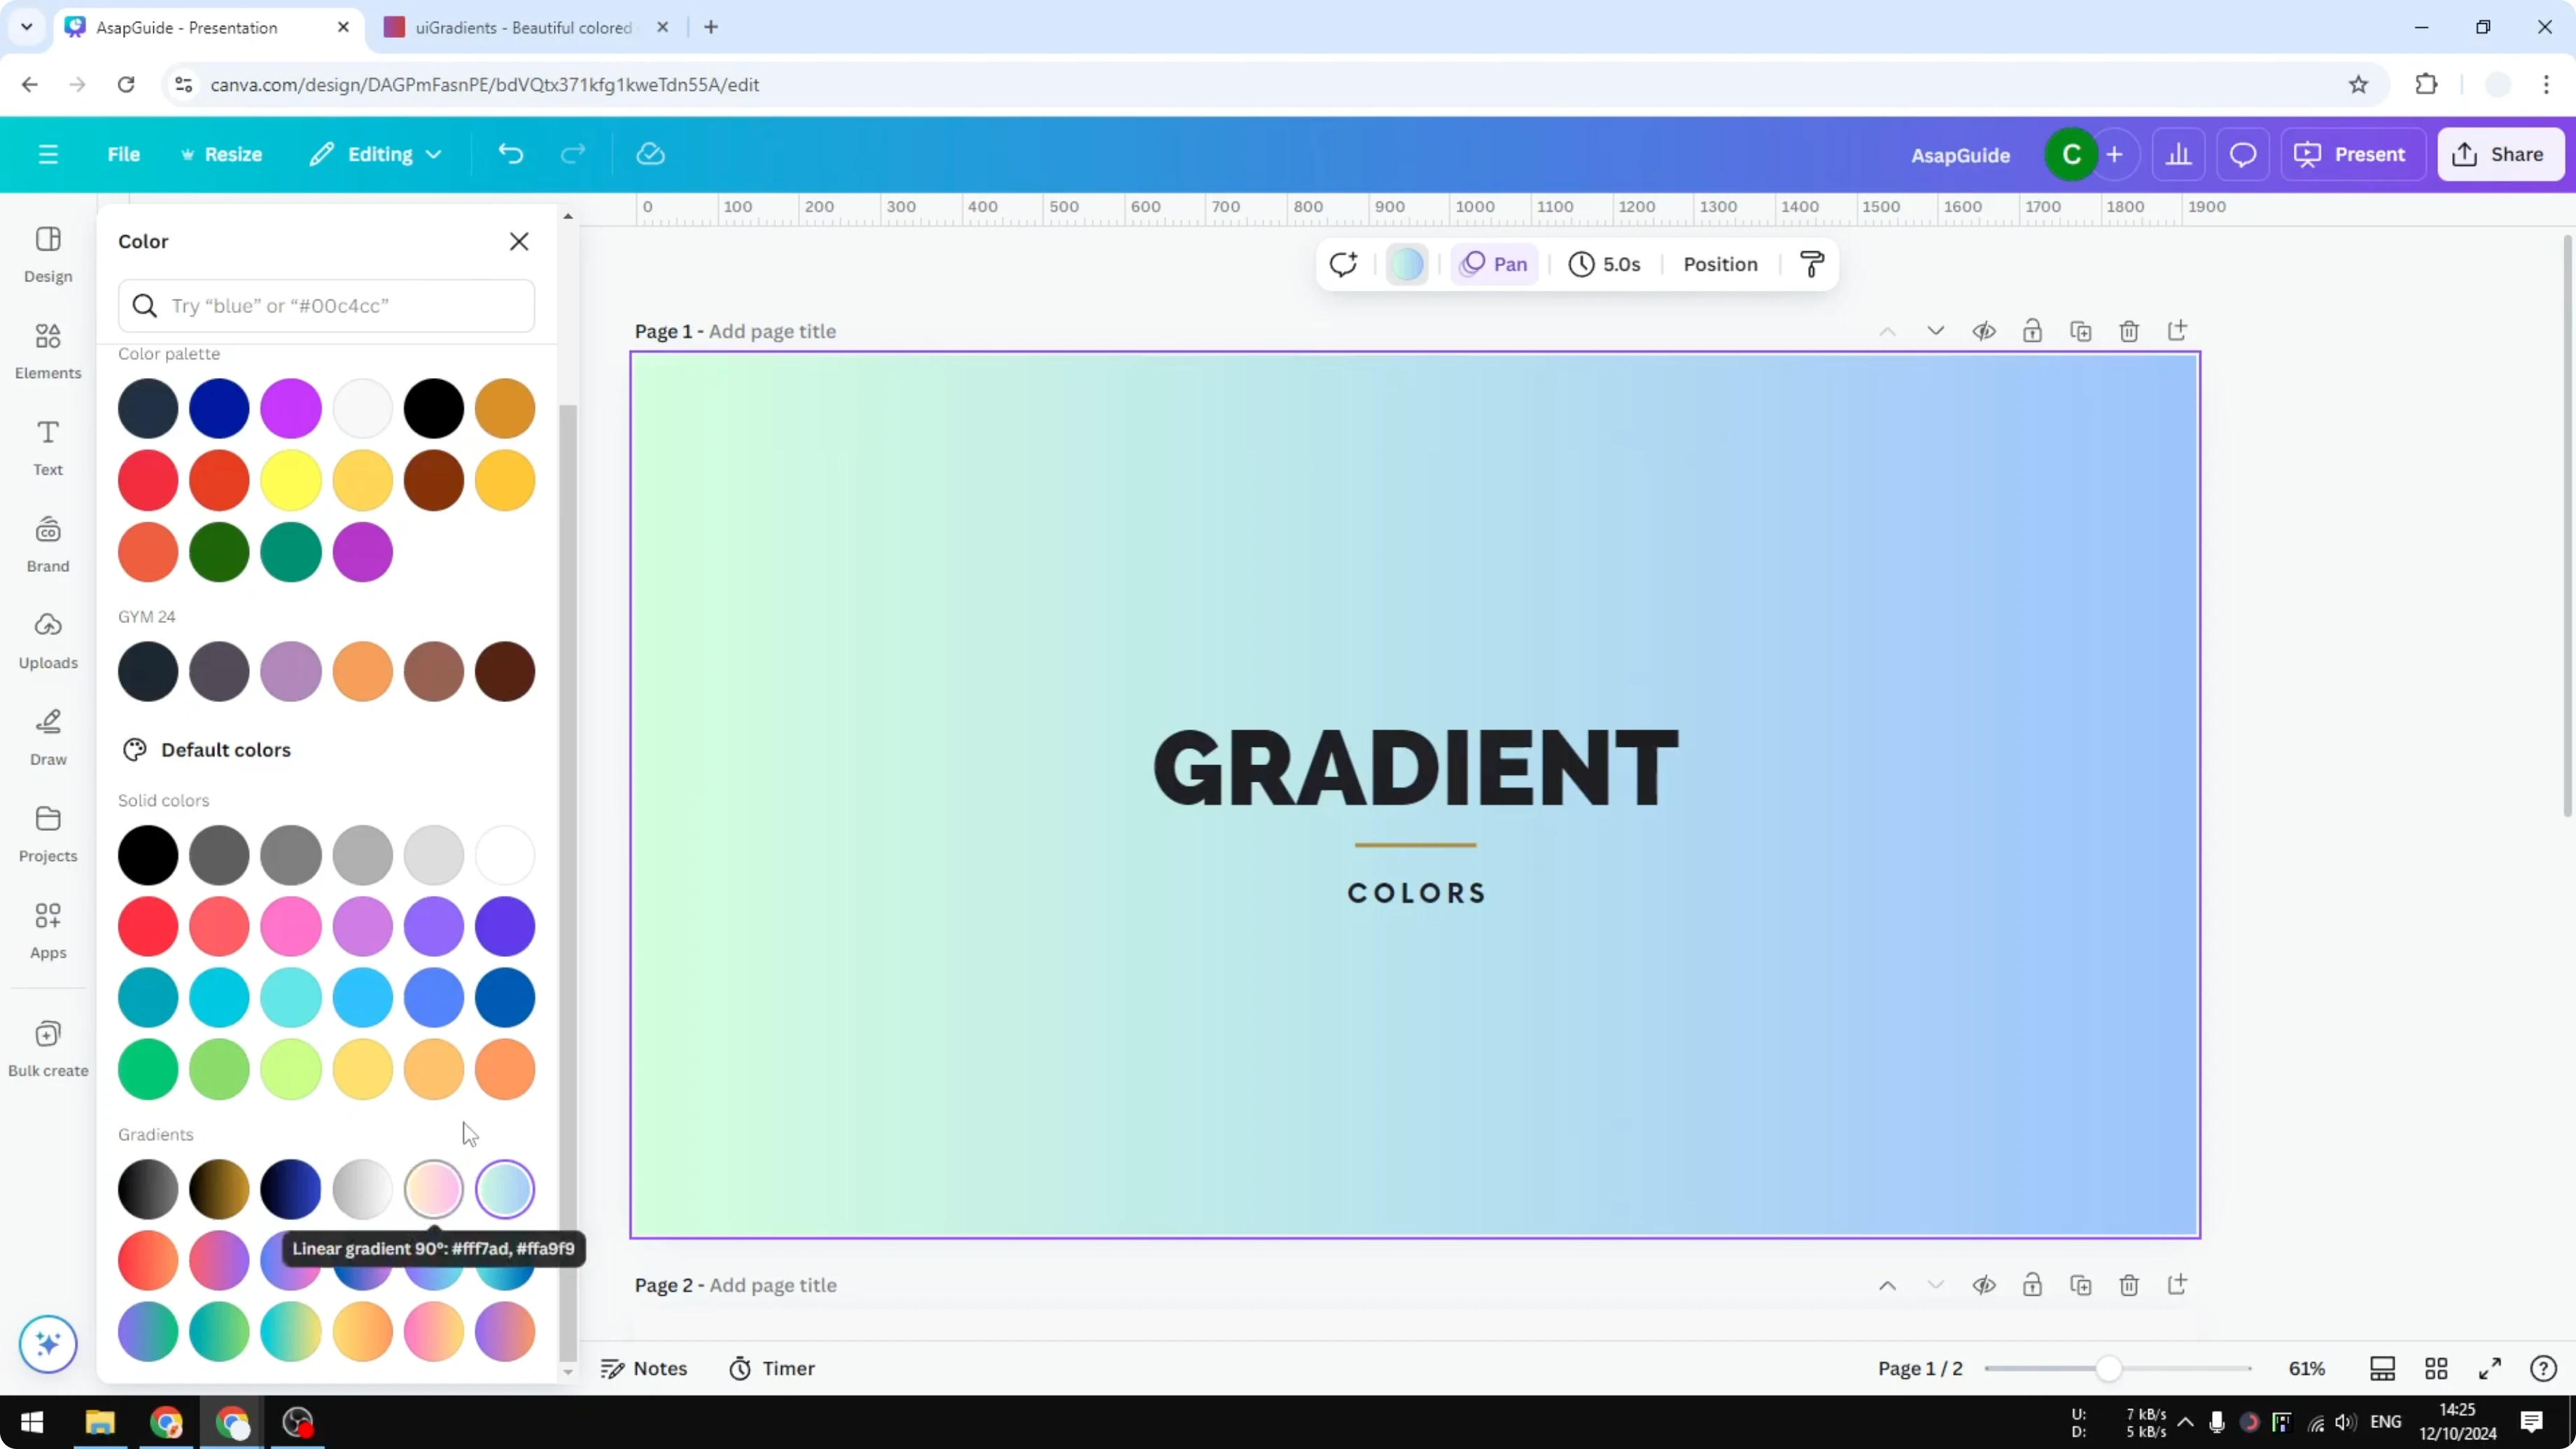Delete Page 1 with the trash icon
Image resolution: width=2576 pixels, height=1449 pixels.
2129,330
